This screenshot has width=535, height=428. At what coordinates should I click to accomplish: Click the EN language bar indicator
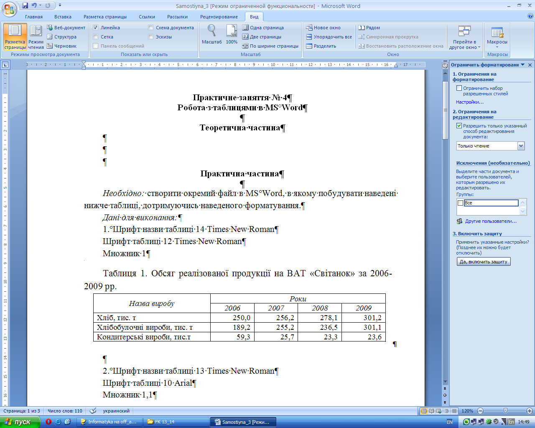point(450,422)
